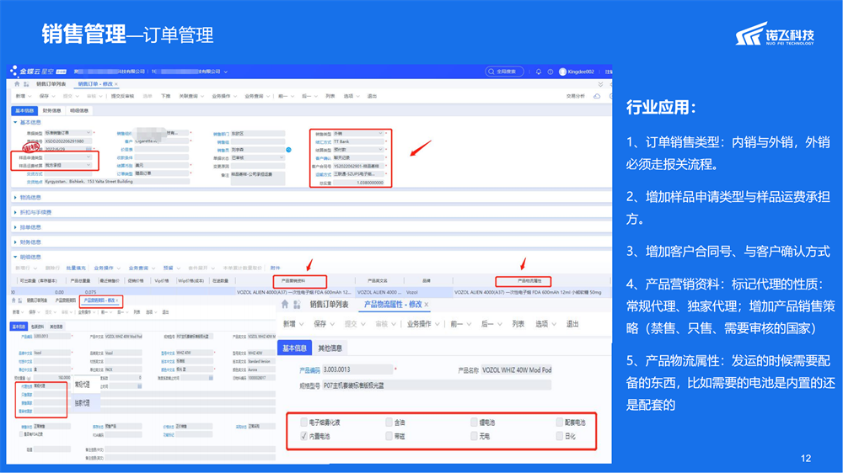Viewport: 843px width, 473px height.
Task: Click 批量填充 in the detail toolbar
Action: 76,268
